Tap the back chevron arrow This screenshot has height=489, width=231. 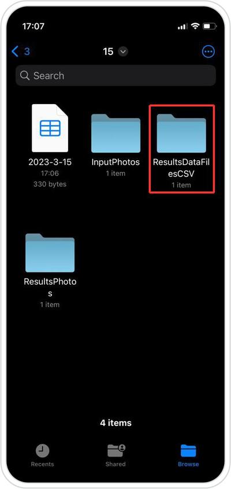[x=15, y=52]
